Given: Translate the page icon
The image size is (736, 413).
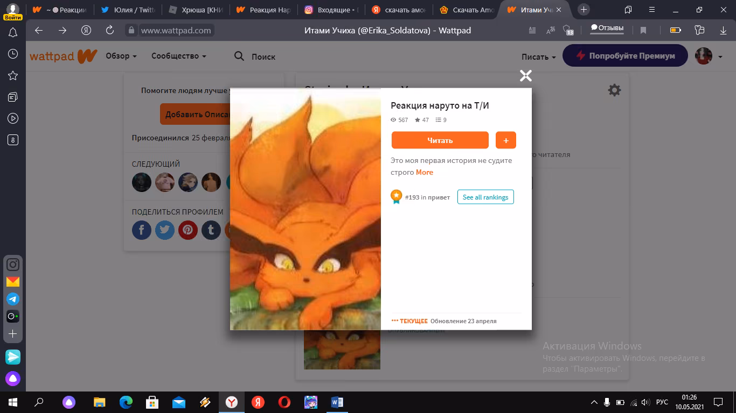Looking at the screenshot, I should (x=551, y=31).
